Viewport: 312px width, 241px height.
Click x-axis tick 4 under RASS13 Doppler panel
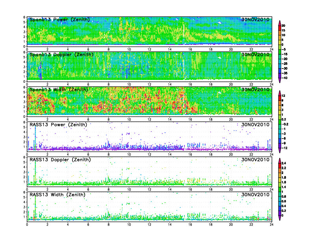pos(68,189)
